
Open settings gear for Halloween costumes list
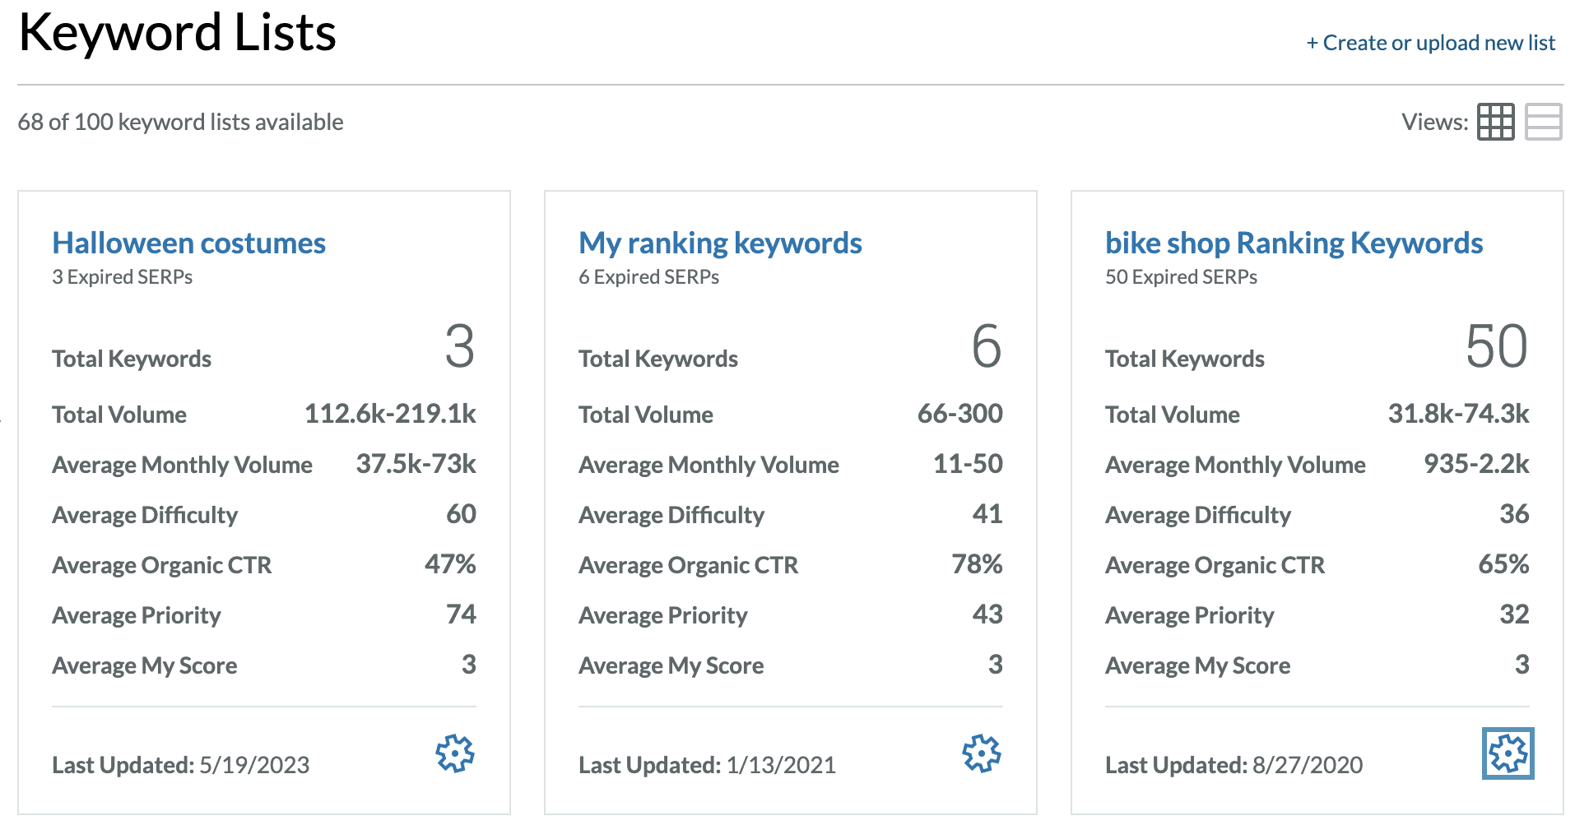point(455,753)
